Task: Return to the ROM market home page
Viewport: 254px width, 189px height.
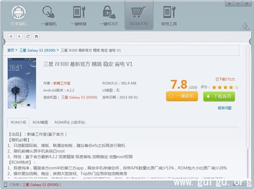Action: [36, 36]
